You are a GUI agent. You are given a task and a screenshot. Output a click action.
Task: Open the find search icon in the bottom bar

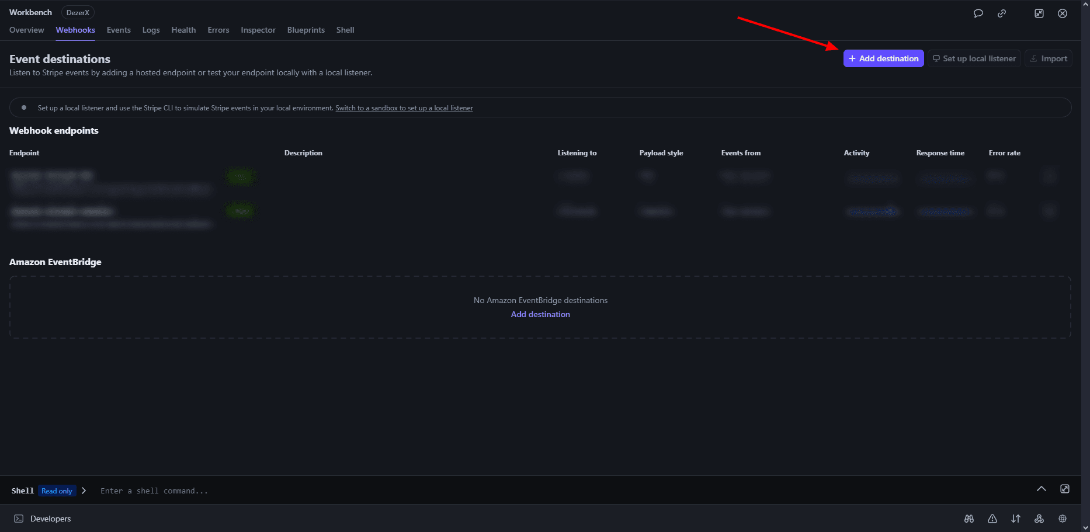tap(968, 519)
